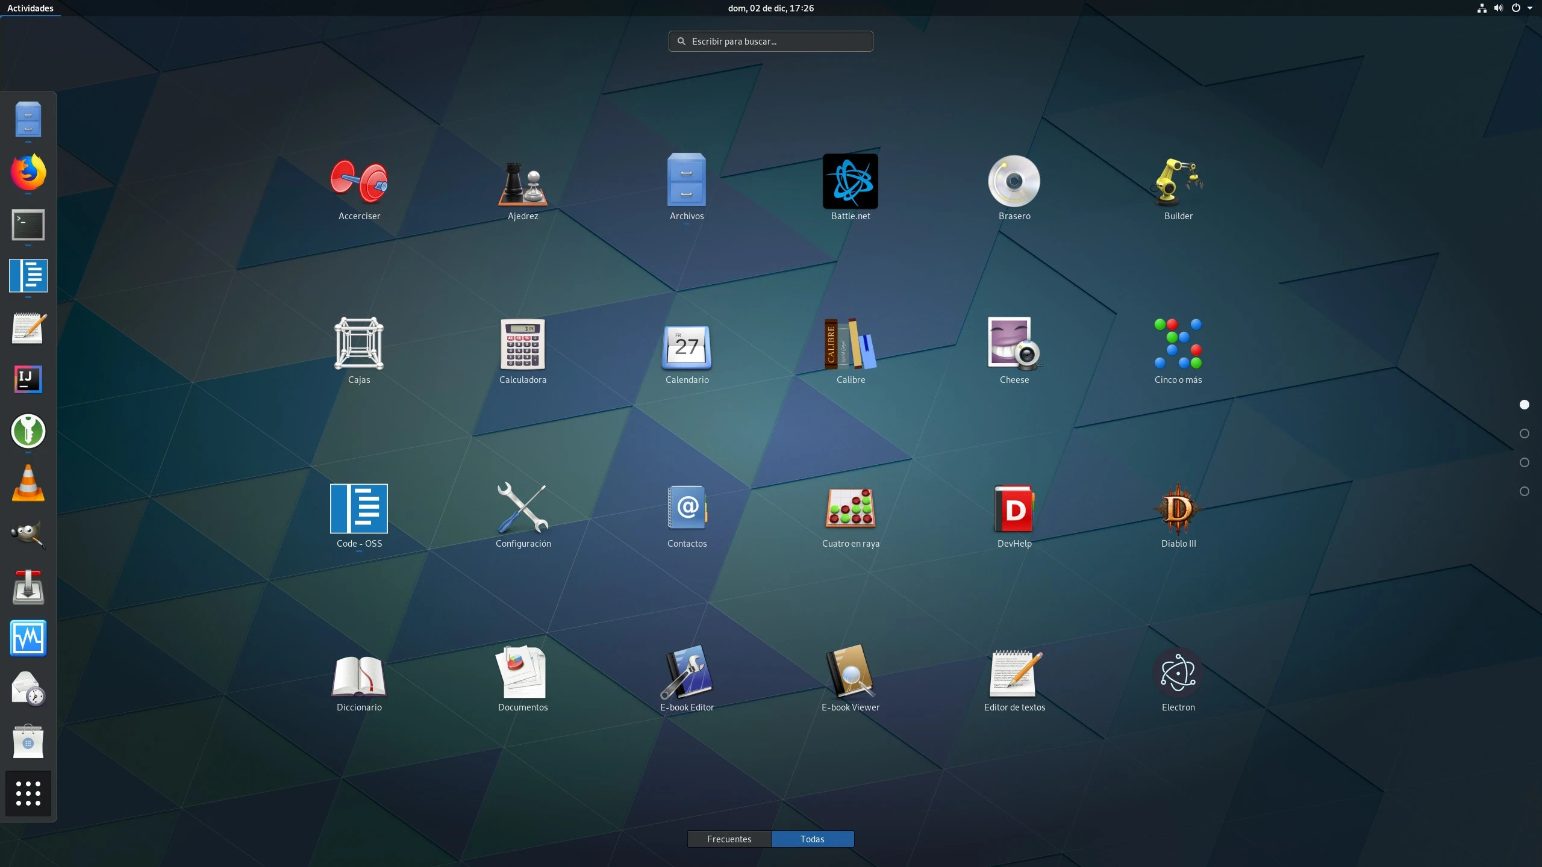The image size is (1542, 867).
Task: Expand the system power menu arrow
Action: click(x=1529, y=8)
